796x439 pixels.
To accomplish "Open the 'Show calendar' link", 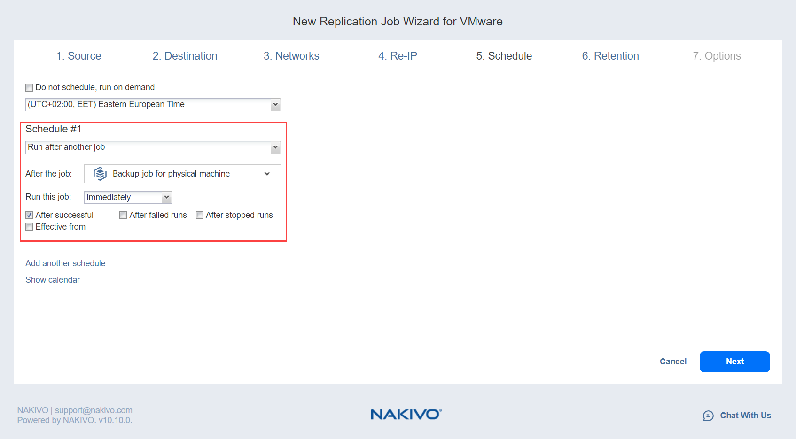I will pyautogui.click(x=53, y=280).
